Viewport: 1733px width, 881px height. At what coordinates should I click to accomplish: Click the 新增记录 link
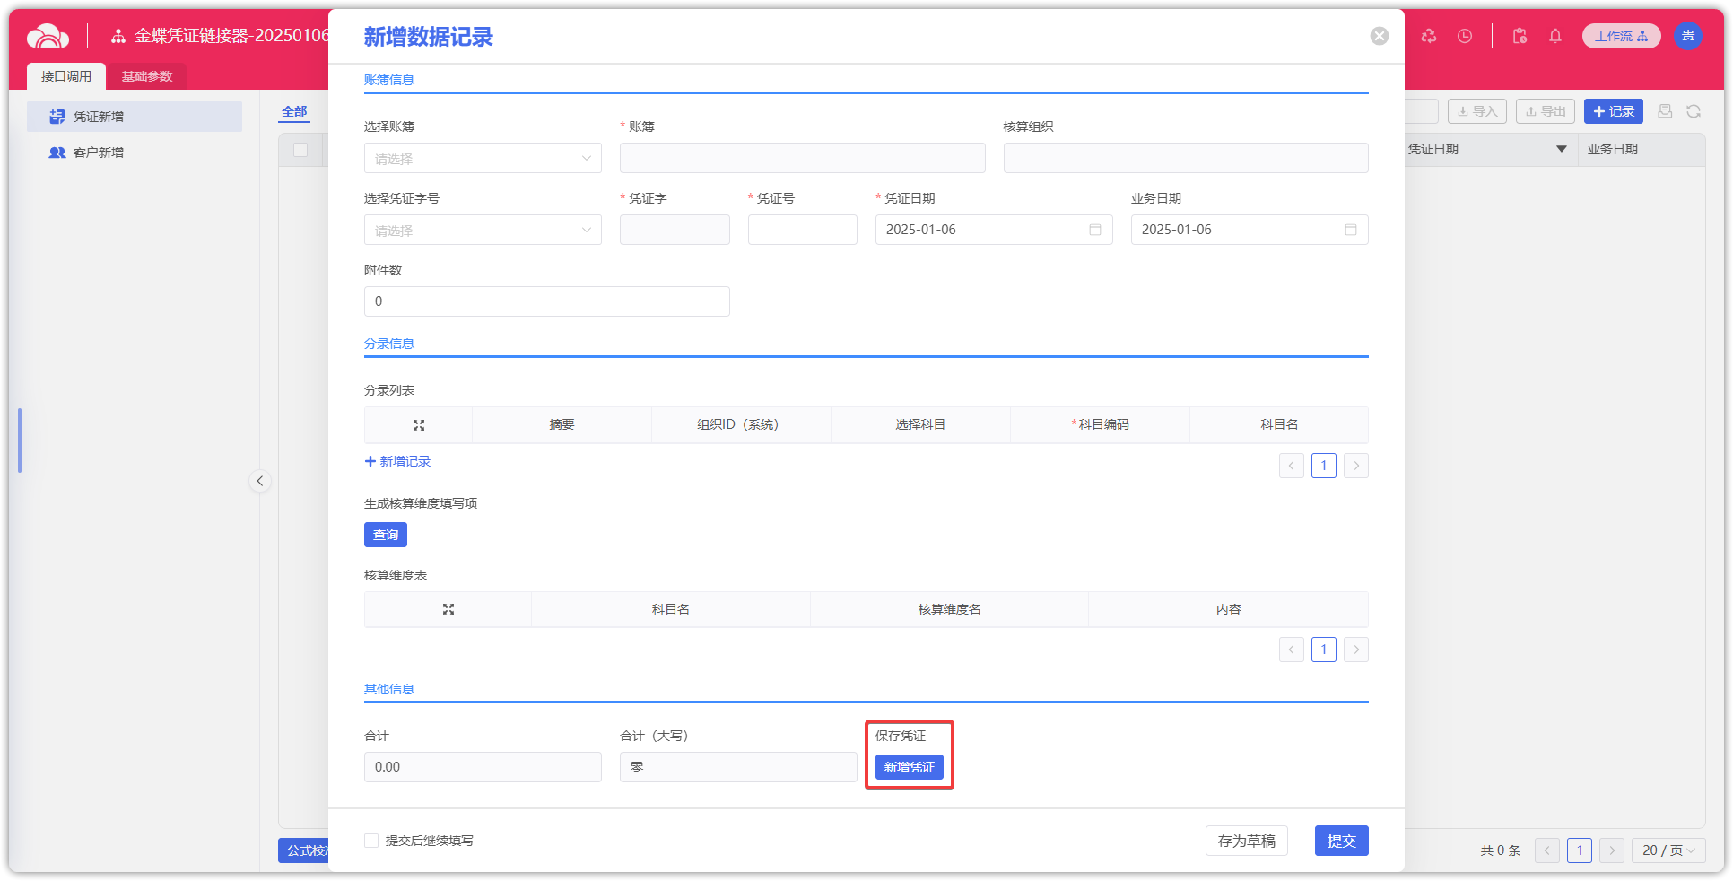[397, 461]
